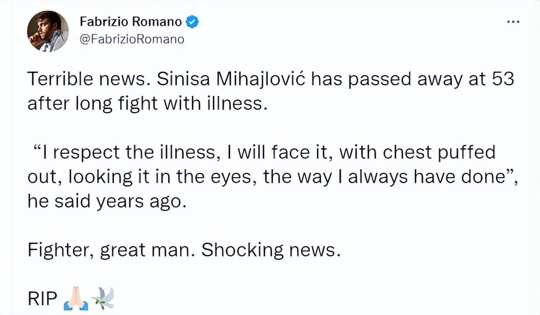Click the blue verified badge
The width and height of the screenshot is (540, 315).
(x=193, y=21)
